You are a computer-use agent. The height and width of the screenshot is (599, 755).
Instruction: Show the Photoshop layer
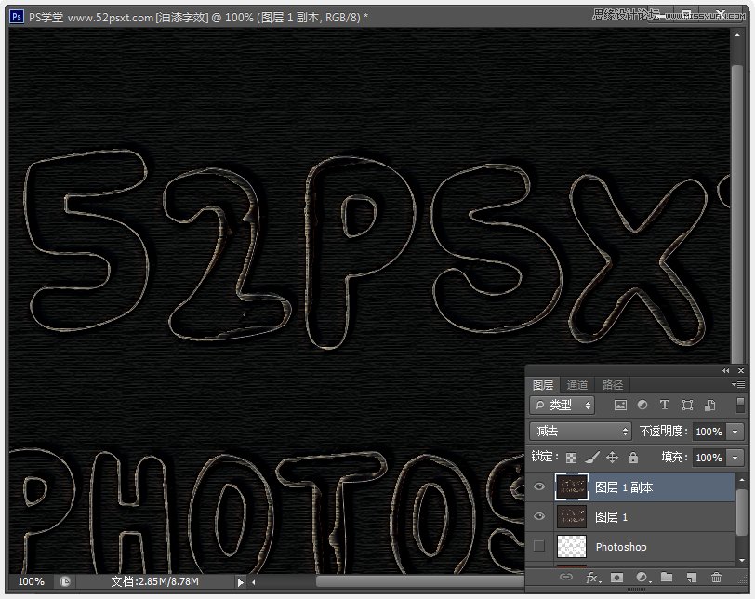(x=539, y=546)
